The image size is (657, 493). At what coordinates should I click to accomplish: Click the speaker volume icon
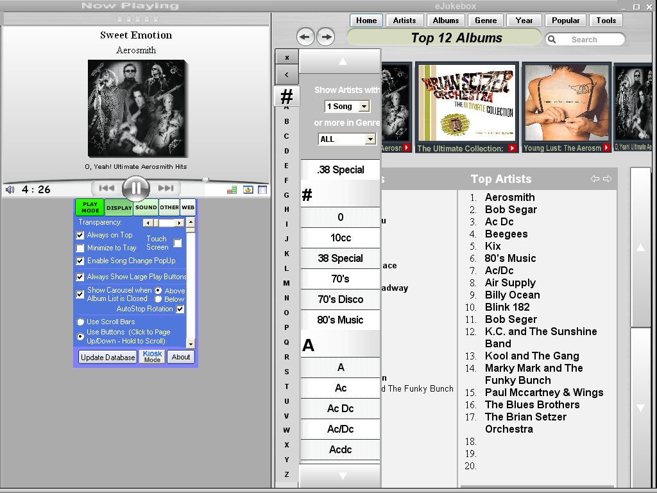tap(10, 190)
